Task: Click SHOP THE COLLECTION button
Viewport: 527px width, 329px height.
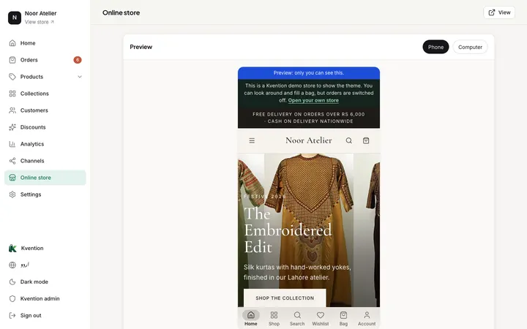Action: point(285,298)
